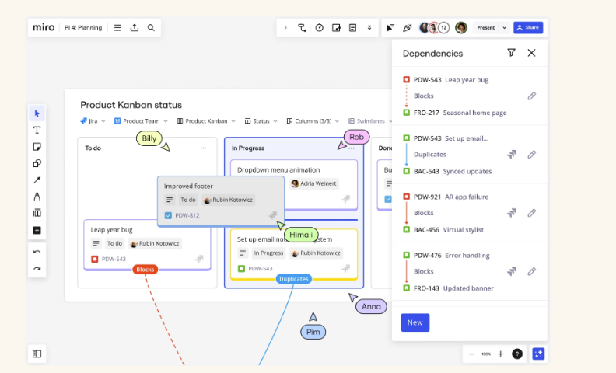Open the Product Team dropdown
This screenshot has width=616, height=373.
(141, 121)
